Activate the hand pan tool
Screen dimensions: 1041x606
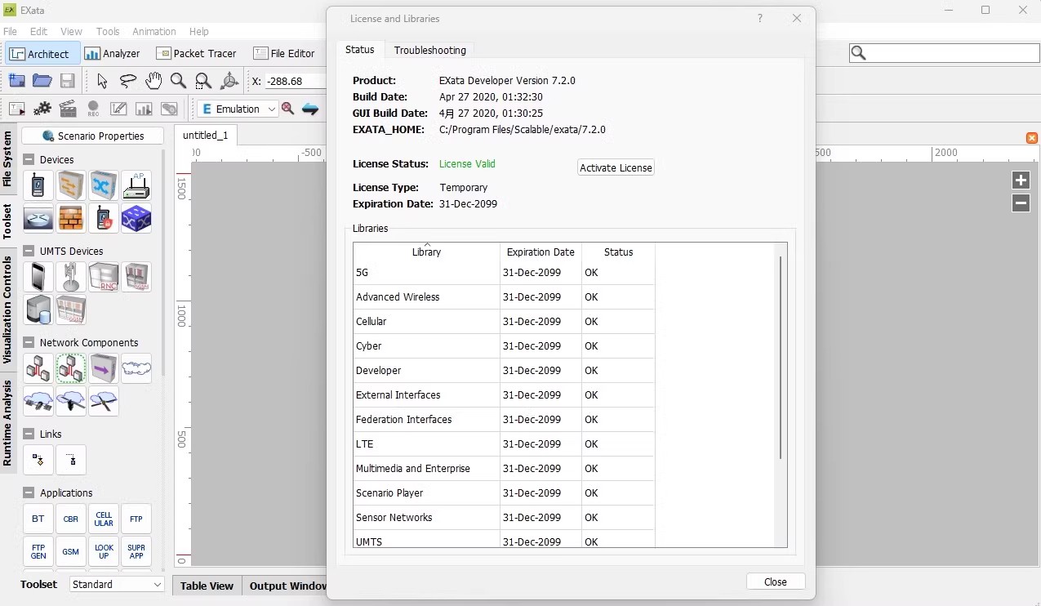tap(153, 81)
